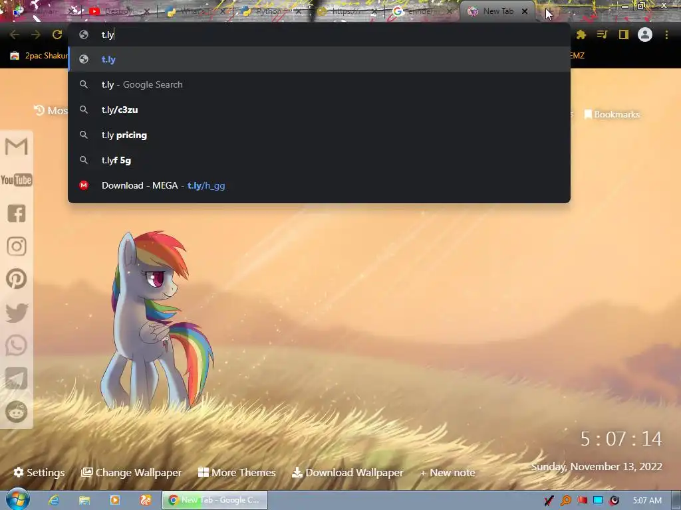This screenshot has height=510, width=681.
Task: Open the Chrome profile avatar
Action: pos(645,35)
